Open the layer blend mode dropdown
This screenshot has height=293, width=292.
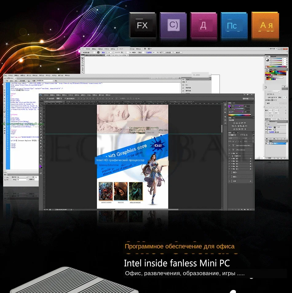pyautogui.click(x=235, y=138)
